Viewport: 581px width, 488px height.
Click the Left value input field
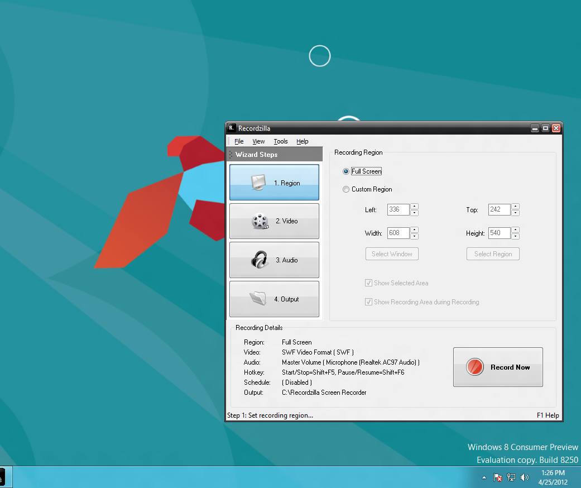(x=398, y=209)
